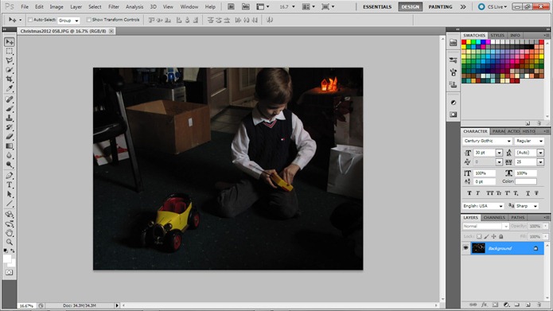
Task: Select the Pen tool
Action: [x=10, y=176]
